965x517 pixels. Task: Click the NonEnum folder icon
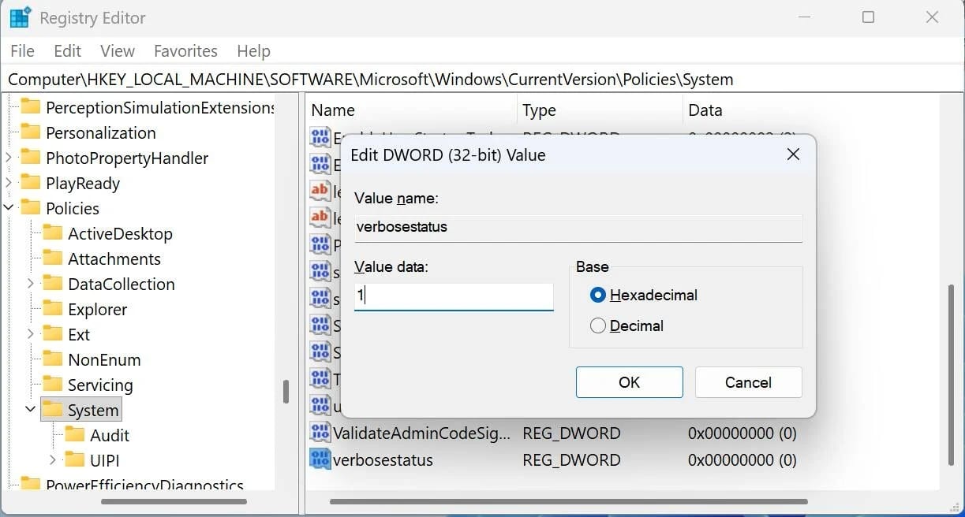pos(52,359)
